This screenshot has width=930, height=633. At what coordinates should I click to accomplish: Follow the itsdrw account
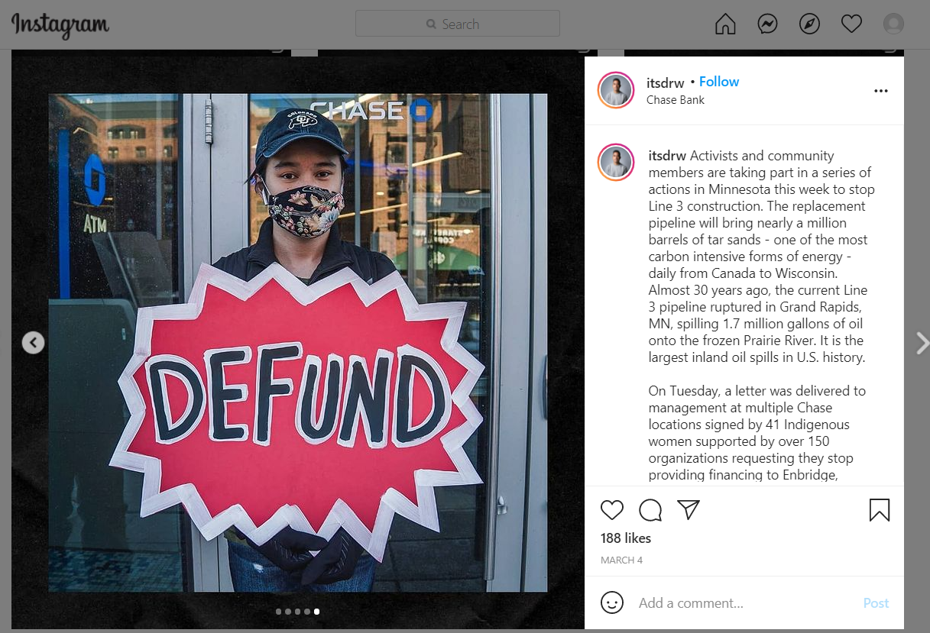point(719,82)
